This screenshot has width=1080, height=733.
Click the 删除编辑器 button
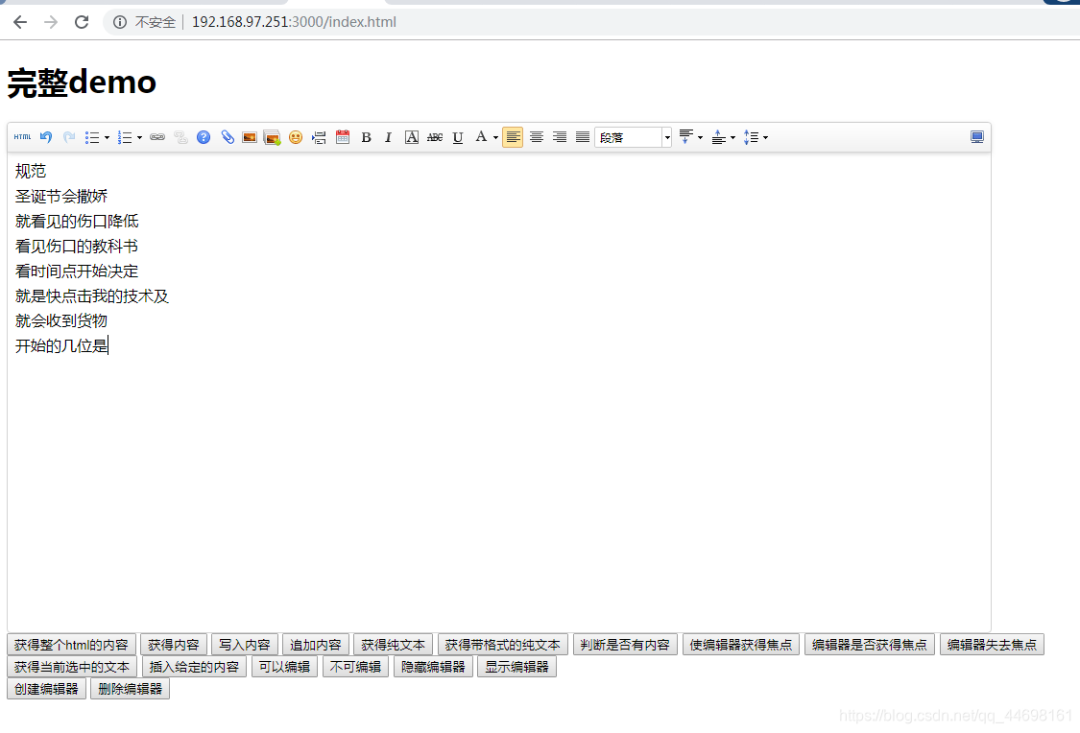tap(130, 689)
